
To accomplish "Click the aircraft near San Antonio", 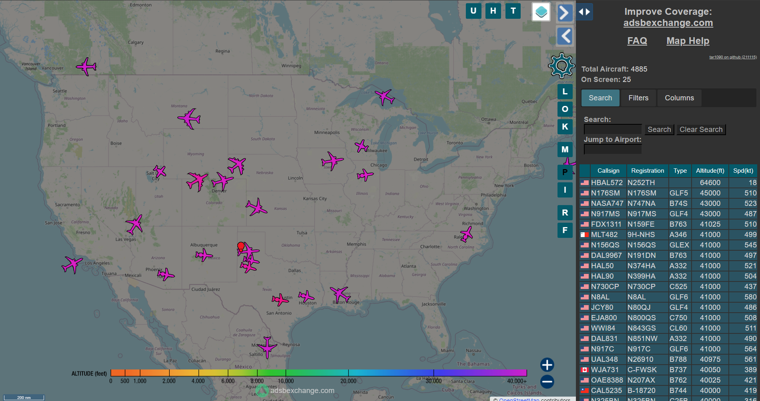I will click(x=280, y=299).
